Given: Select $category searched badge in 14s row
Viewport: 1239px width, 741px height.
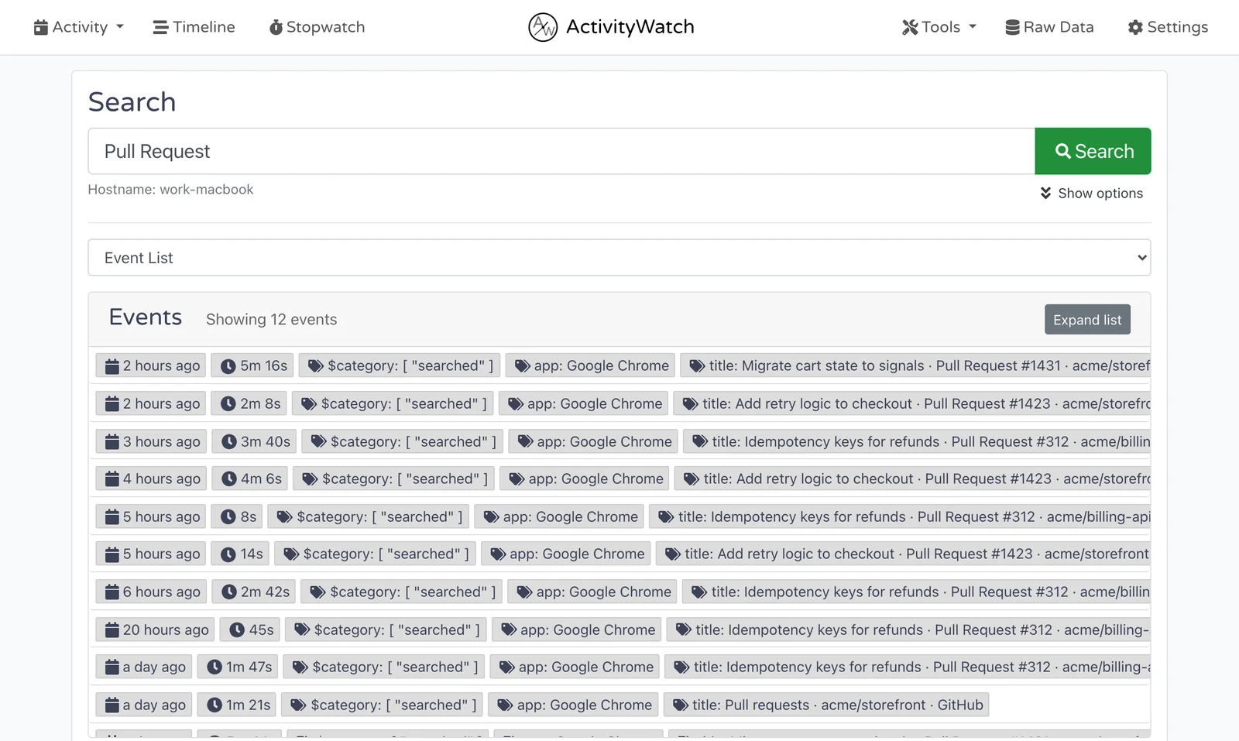Looking at the screenshot, I should pos(376,554).
